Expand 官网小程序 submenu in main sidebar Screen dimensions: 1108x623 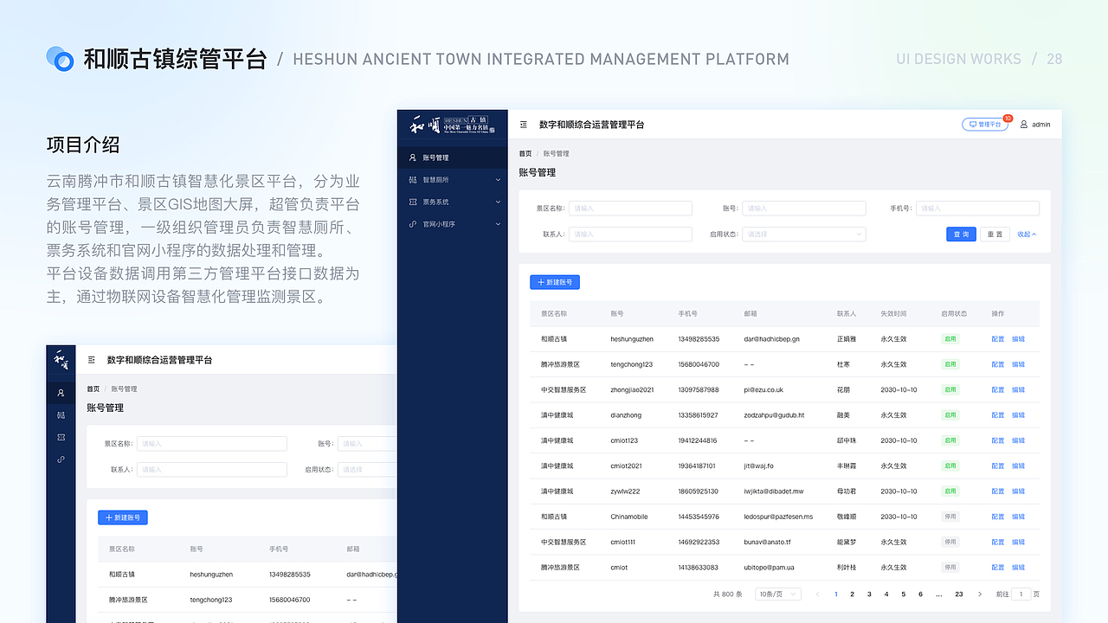point(453,224)
